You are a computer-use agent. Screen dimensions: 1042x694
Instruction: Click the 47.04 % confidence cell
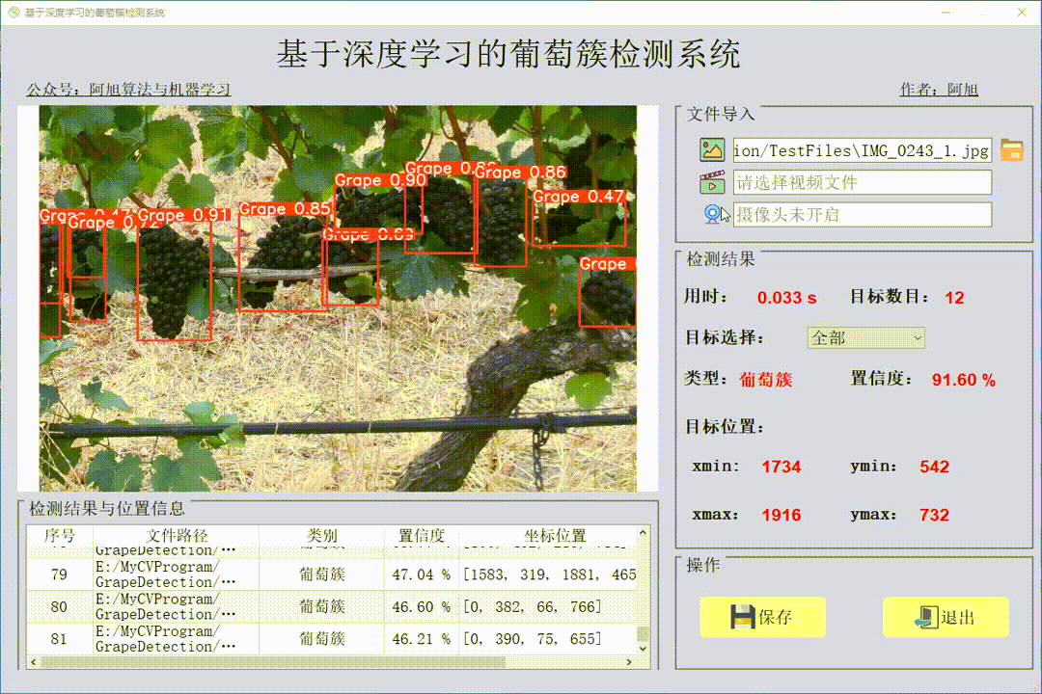point(422,574)
